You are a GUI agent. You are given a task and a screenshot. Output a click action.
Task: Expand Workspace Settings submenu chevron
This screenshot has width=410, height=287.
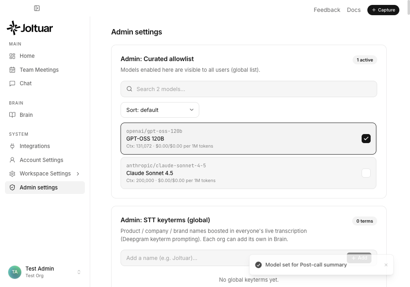point(78,174)
